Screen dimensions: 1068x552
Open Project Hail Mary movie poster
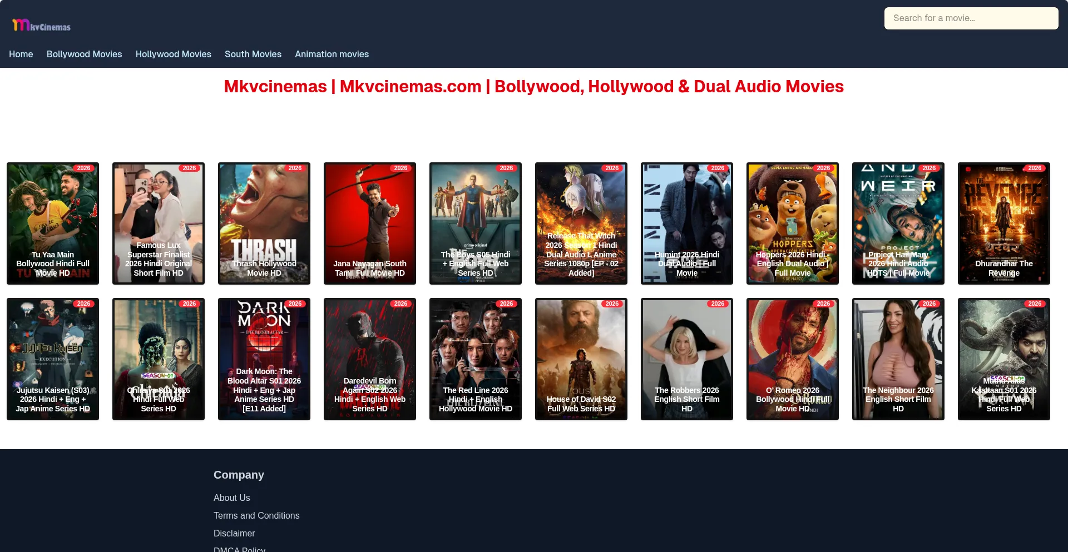coord(898,223)
